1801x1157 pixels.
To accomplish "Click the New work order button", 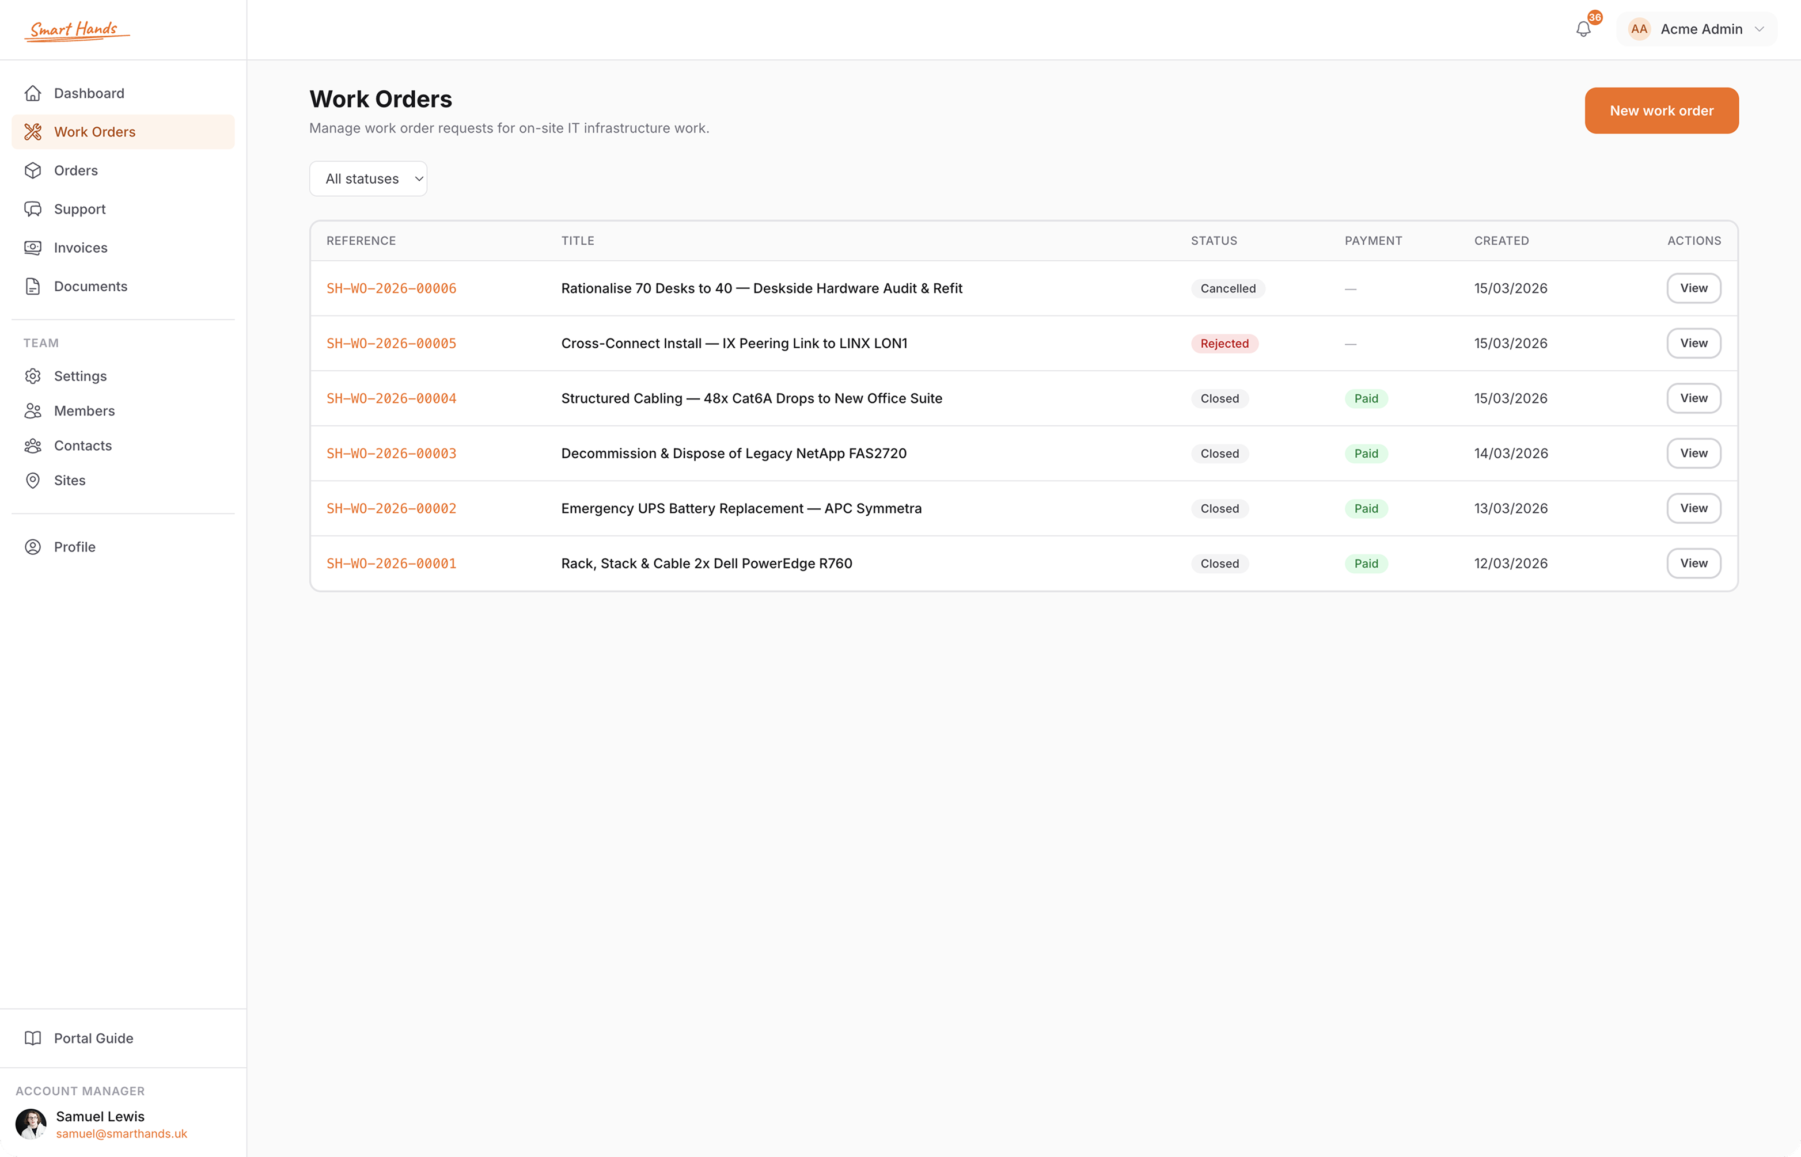I will click(1661, 111).
